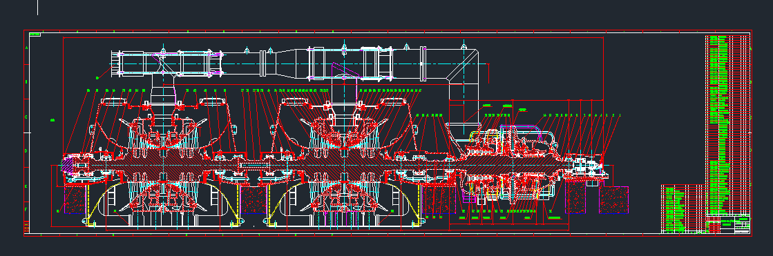
Task: Select zone letter C on left border
Action: 27,117
